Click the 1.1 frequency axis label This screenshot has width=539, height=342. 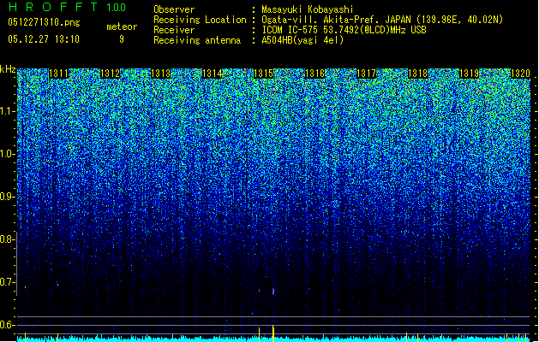click(x=7, y=111)
